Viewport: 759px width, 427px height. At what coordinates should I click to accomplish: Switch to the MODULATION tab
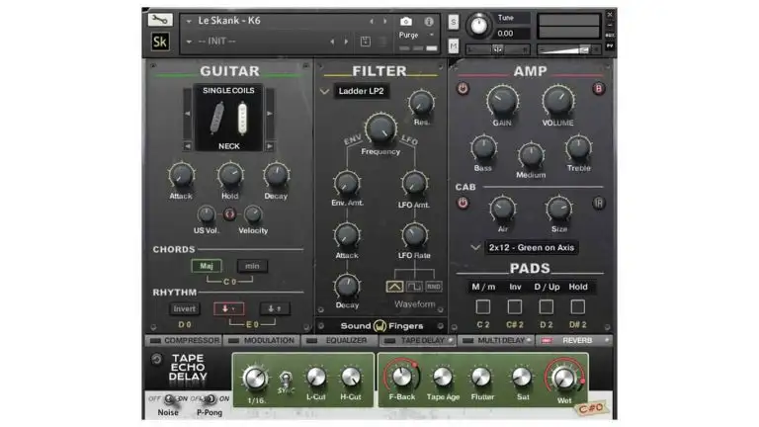click(x=262, y=341)
